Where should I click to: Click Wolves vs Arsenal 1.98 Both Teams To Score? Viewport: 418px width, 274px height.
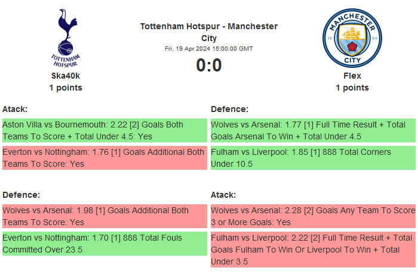point(104,216)
